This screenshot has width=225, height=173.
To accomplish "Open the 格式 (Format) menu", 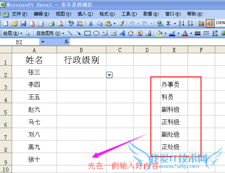I will tap(107, 14).
